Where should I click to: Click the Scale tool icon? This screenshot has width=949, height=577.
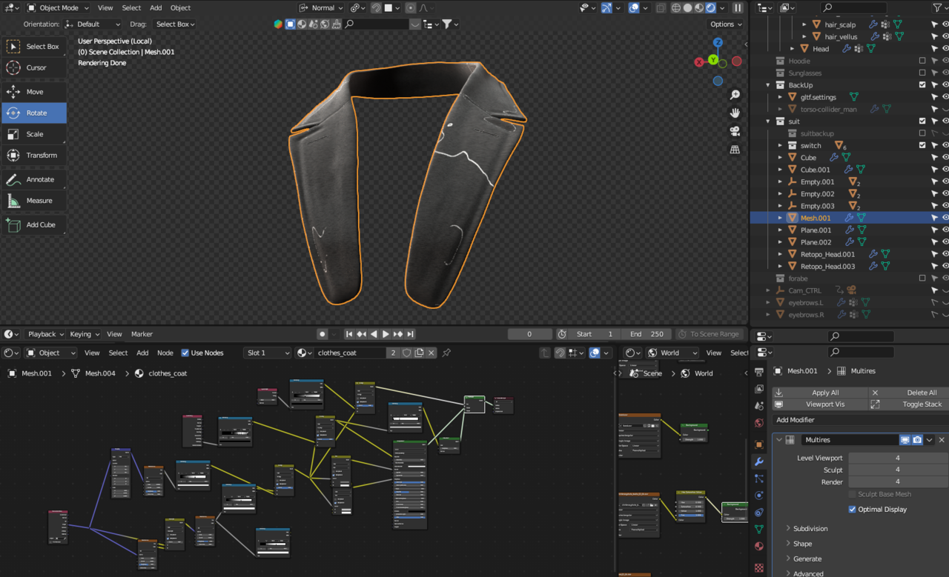(x=13, y=134)
